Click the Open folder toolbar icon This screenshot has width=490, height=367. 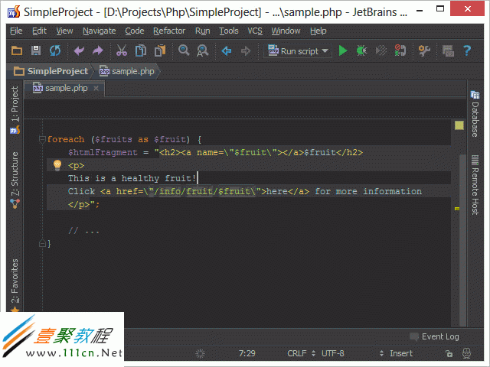pos(17,50)
